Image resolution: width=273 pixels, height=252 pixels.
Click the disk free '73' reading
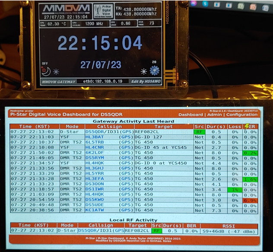click(152, 23)
